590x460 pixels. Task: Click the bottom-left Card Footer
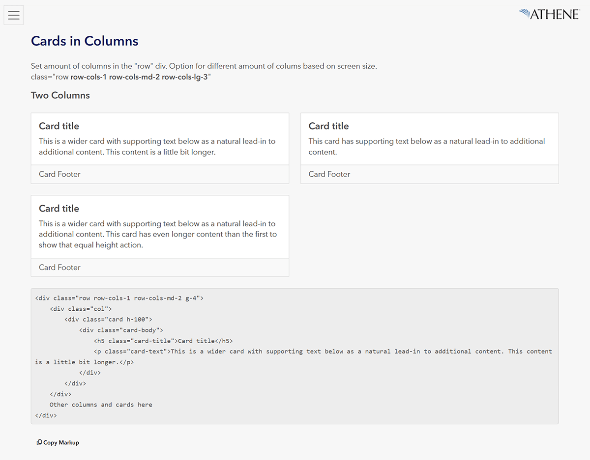point(59,267)
